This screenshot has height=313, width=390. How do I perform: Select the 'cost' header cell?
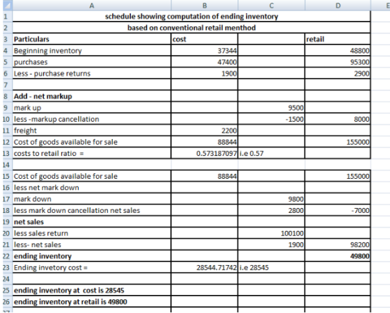coord(205,39)
